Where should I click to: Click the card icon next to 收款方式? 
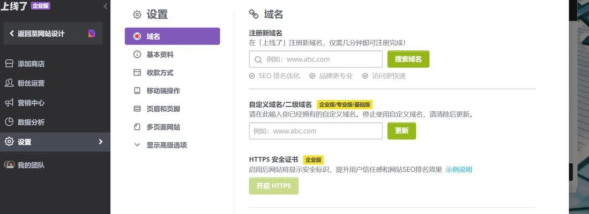(137, 72)
